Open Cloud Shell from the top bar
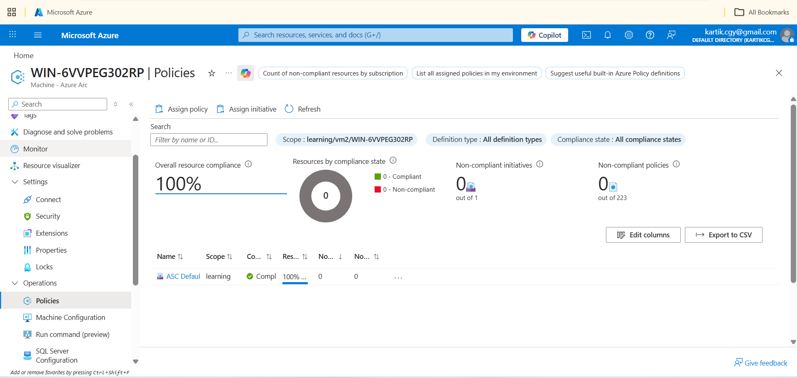The height and width of the screenshot is (378, 797). 586,35
